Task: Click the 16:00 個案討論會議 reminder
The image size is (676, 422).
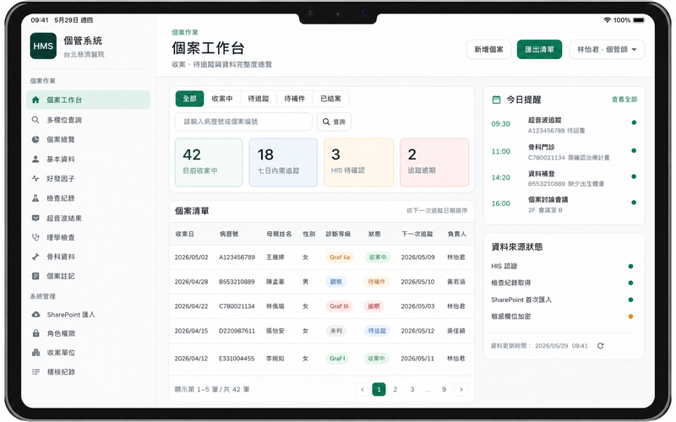Action: (x=564, y=204)
